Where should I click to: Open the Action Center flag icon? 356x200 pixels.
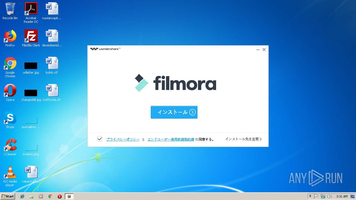(x=316, y=196)
